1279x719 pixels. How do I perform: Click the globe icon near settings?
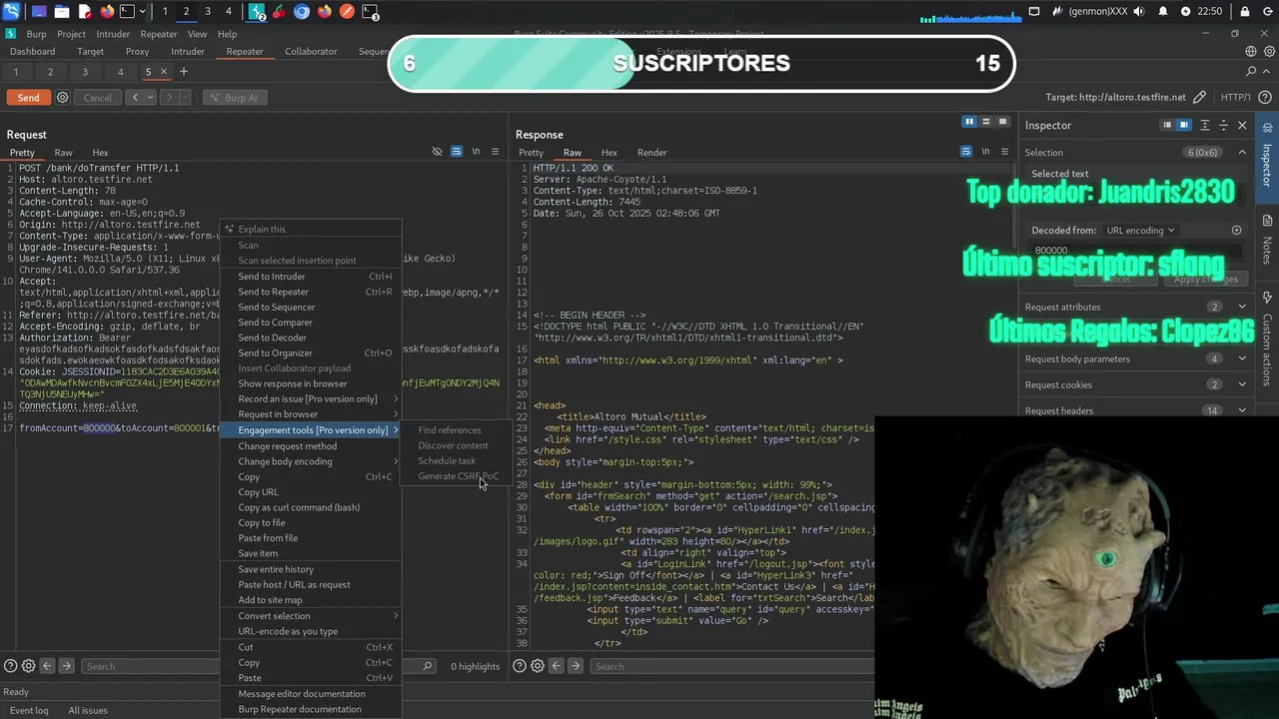click(1251, 51)
